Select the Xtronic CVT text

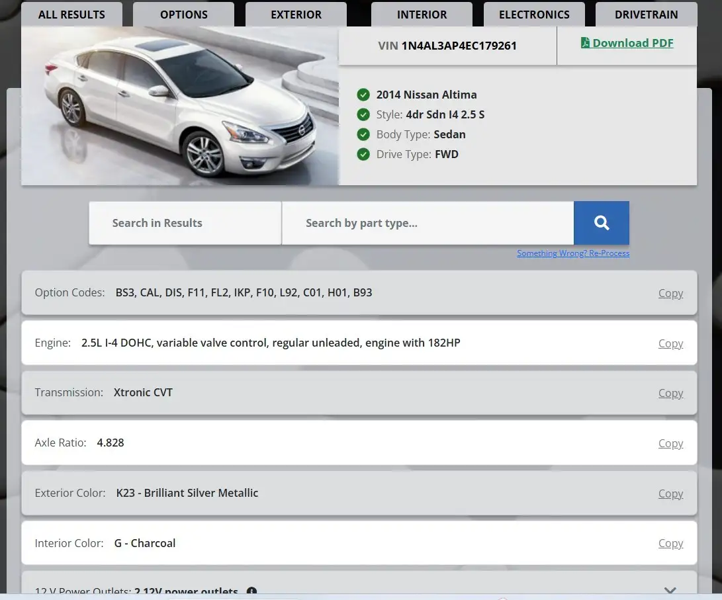tap(143, 392)
